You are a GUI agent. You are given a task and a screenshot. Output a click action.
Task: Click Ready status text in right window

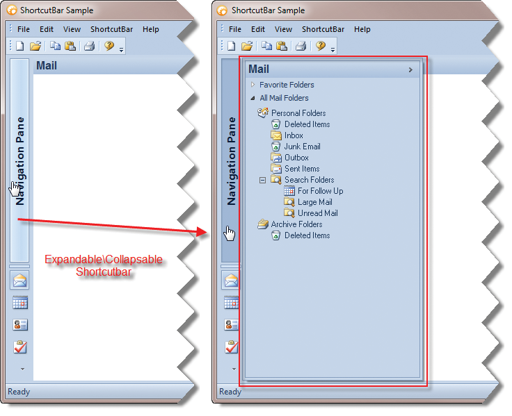(x=230, y=392)
